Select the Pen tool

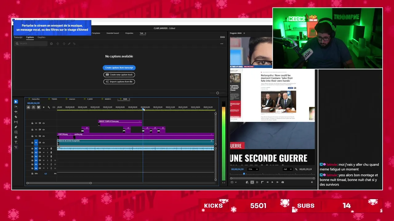(x=16, y=127)
